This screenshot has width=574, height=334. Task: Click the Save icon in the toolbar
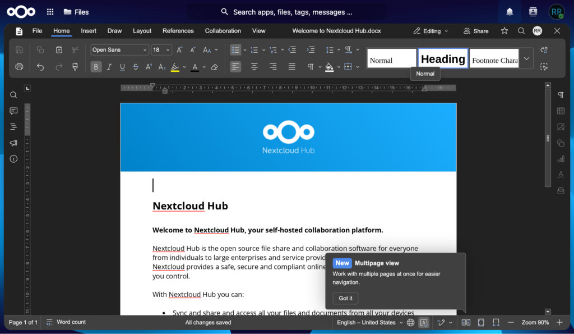coord(19,50)
